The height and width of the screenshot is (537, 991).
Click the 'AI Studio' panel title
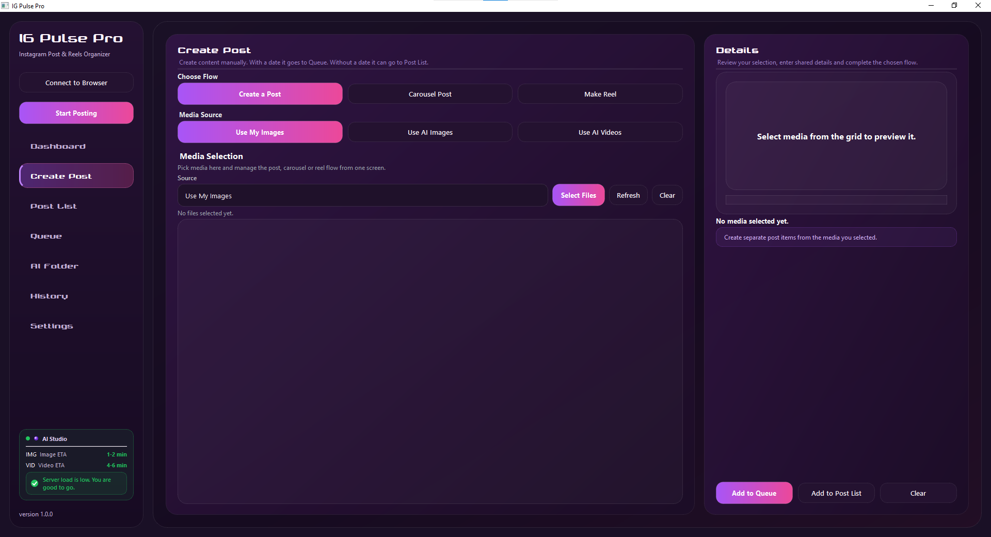pyautogui.click(x=55, y=439)
